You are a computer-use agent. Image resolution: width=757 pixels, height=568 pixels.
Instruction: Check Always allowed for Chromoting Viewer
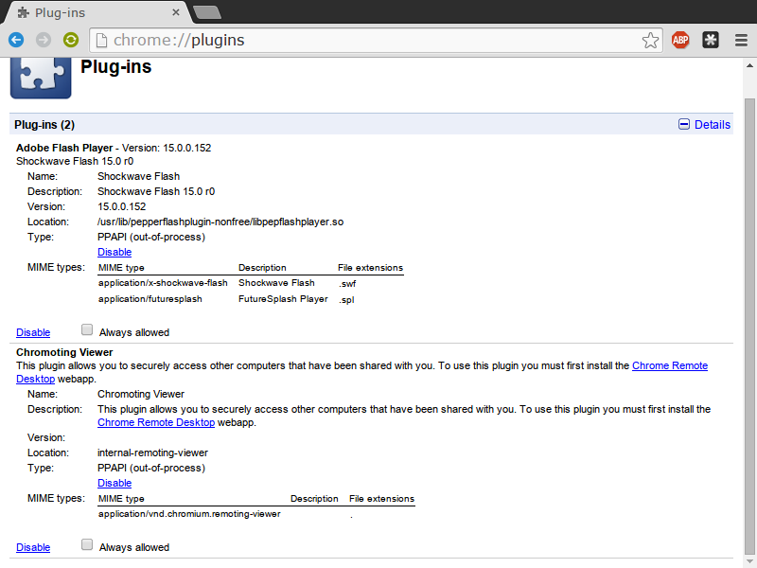pos(87,544)
